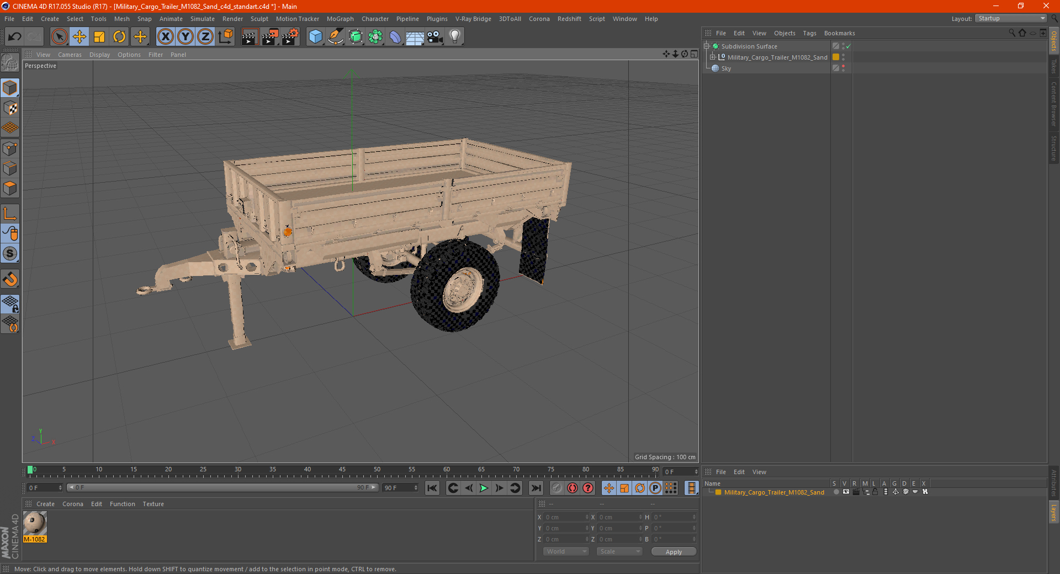Screen dimensions: 1060x574
Task: Switch to the Content Browser side tab
Action: tap(1053, 103)
